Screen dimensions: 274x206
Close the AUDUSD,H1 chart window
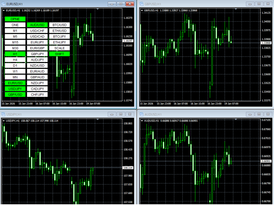pos(268,114)
